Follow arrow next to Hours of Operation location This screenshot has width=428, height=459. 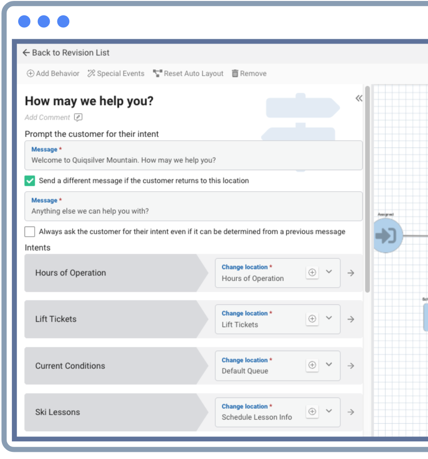pos(351,273)
